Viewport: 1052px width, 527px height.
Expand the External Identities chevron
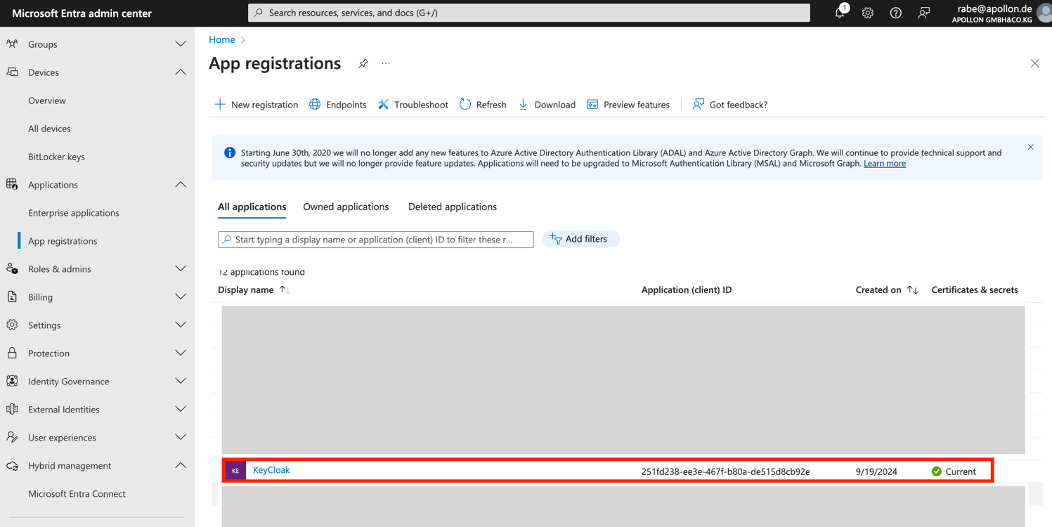[181, 409]
